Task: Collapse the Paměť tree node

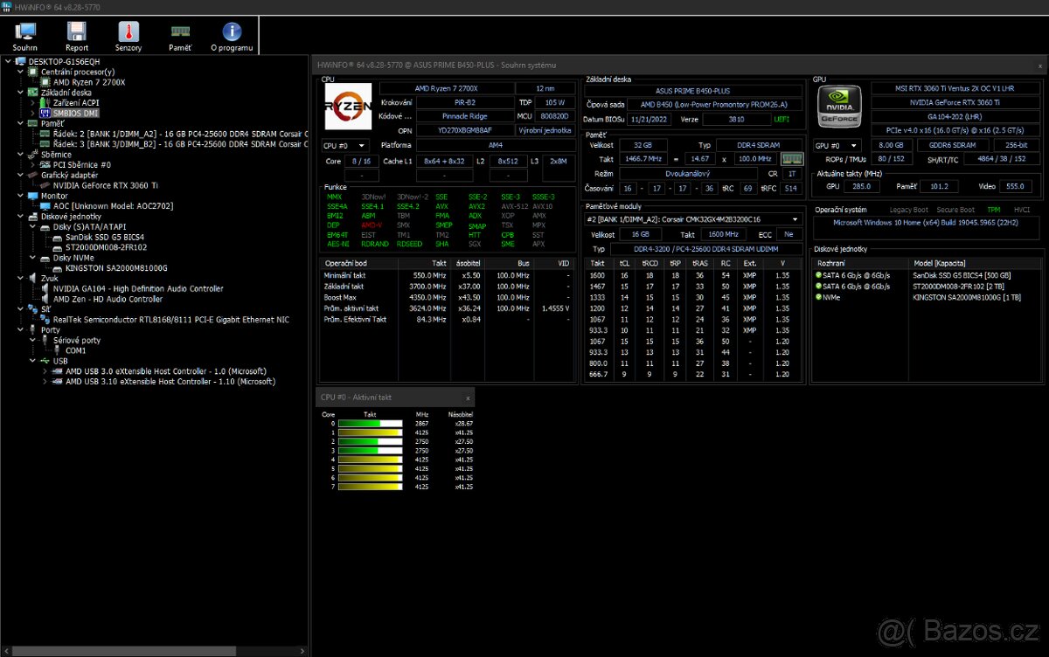Action: tap(20, 124)
